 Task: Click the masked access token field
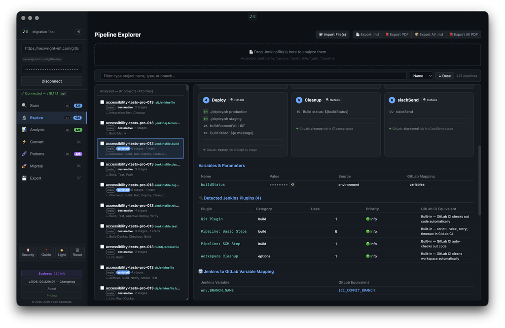(52, 69)
